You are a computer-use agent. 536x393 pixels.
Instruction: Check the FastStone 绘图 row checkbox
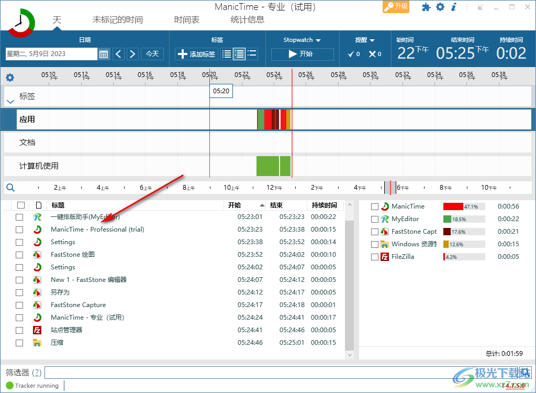19,255
